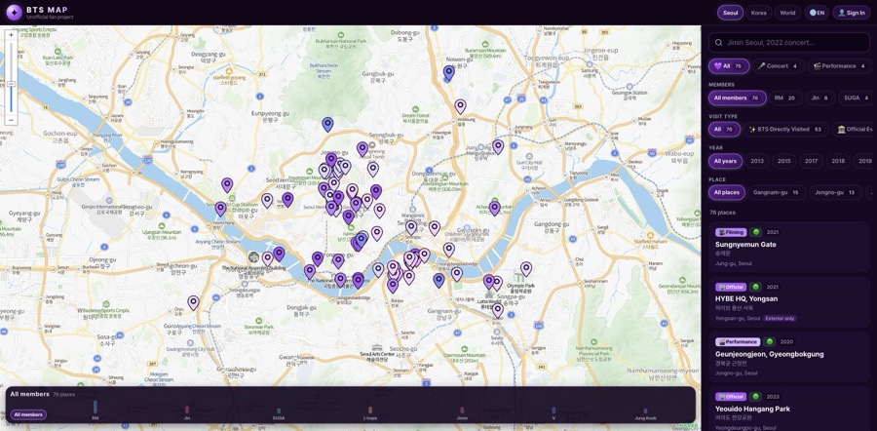Click the green status dot on HYBE HQ card
This screenshot has width=877, height=431.
[755, 287]
